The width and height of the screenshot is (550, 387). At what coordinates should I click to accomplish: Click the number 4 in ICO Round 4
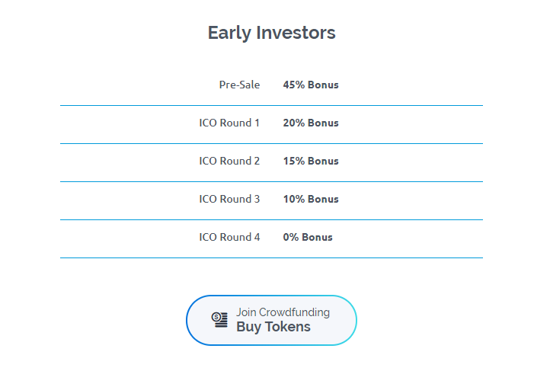pyautogui.click(x=257, y=237)
